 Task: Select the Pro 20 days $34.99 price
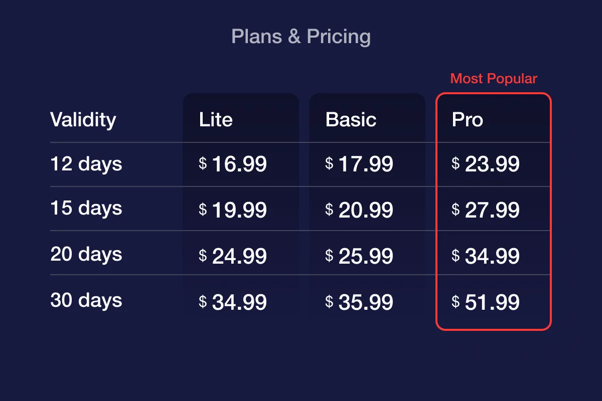point(486,256)
